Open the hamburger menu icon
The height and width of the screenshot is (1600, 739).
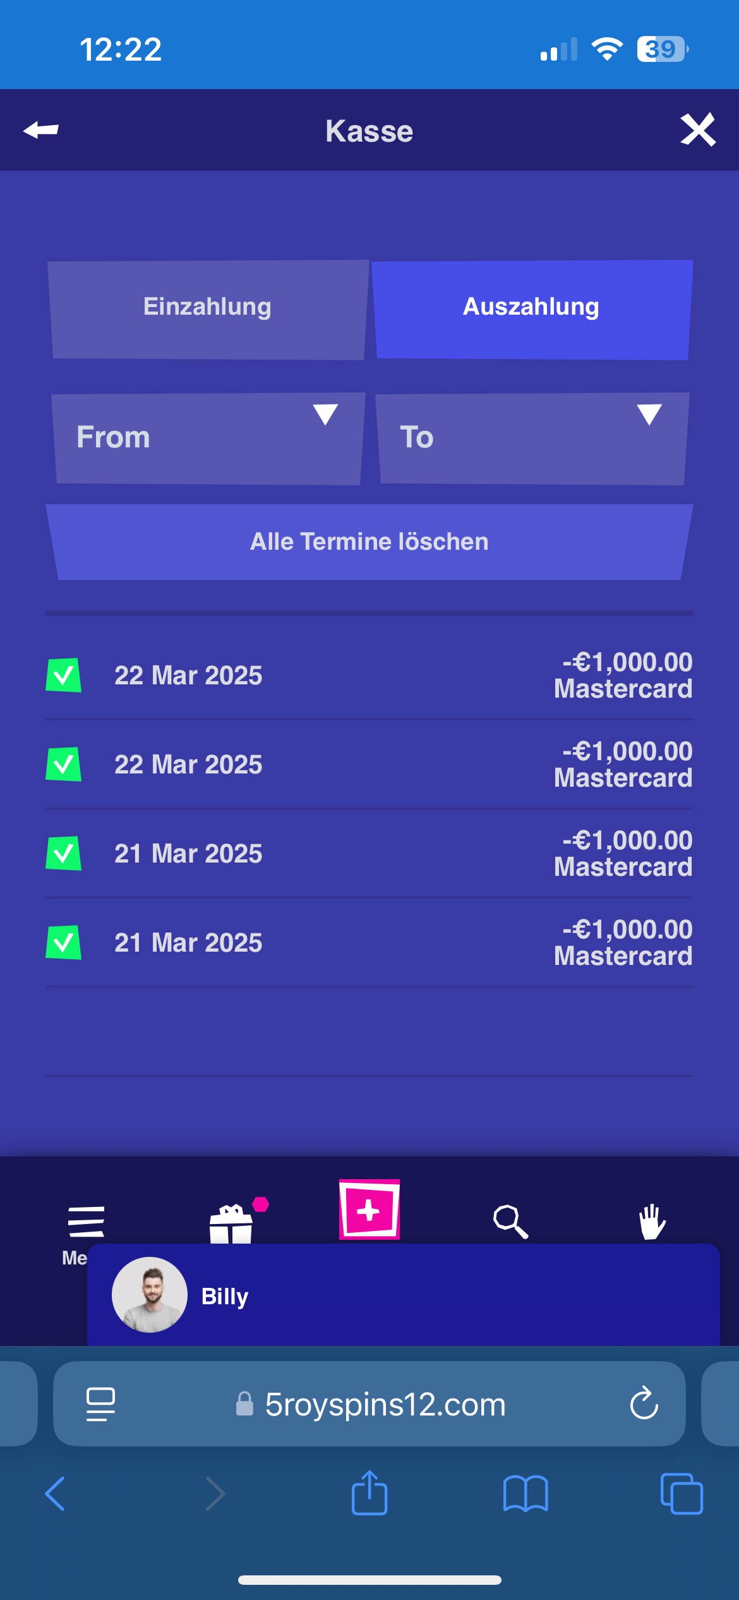pos(86,1221)
